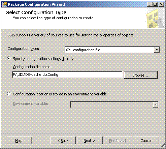The width and height of the screenshot is (166, 149).
Task: Select Specify configuration settings directly radio button
Action: click(x=9, y=58)
